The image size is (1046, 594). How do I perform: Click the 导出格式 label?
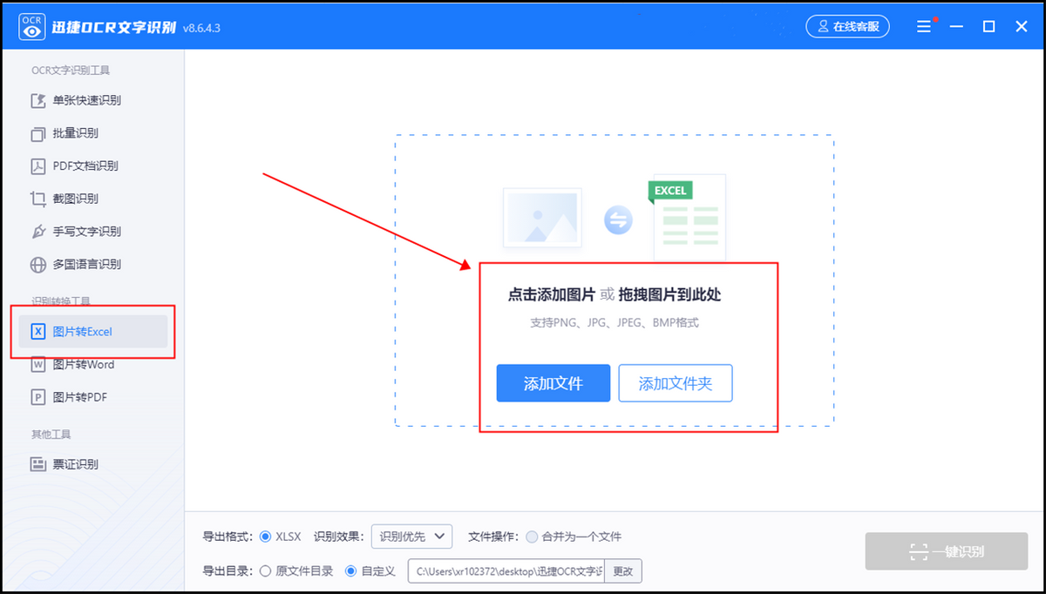coord(228,537)
